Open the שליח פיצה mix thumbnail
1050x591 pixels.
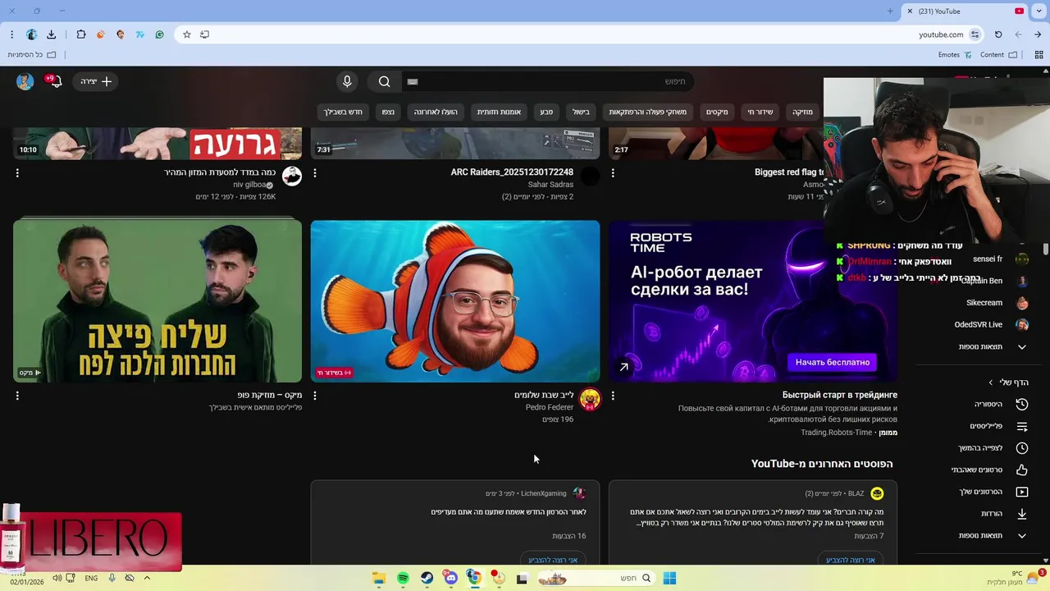pyautogui.click(x=157, y=300)
